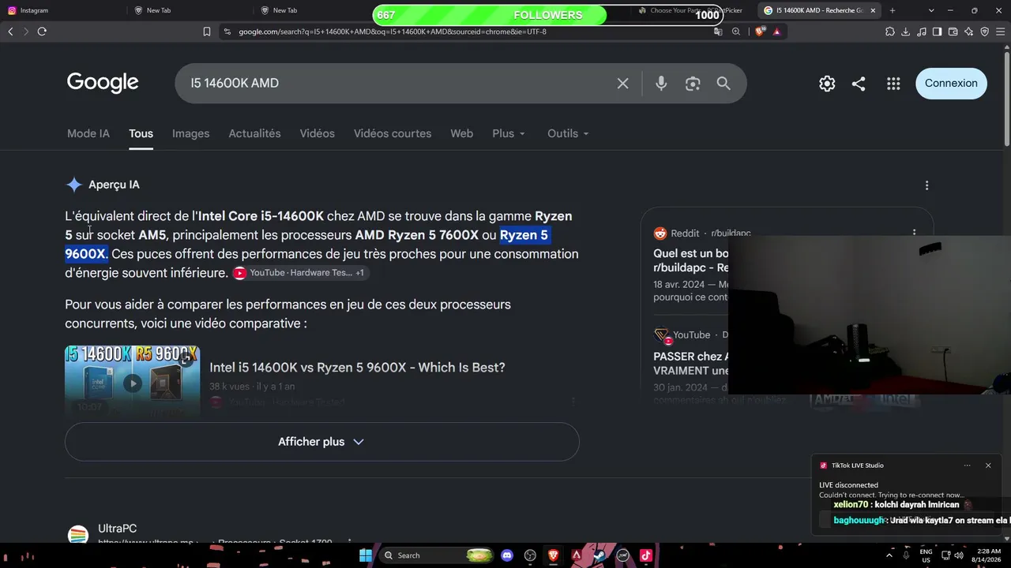The height and width of the screenshot is (568, 1011).
Task: Launch the Leo AI sparkle icon
Action: tap(969, 32)
